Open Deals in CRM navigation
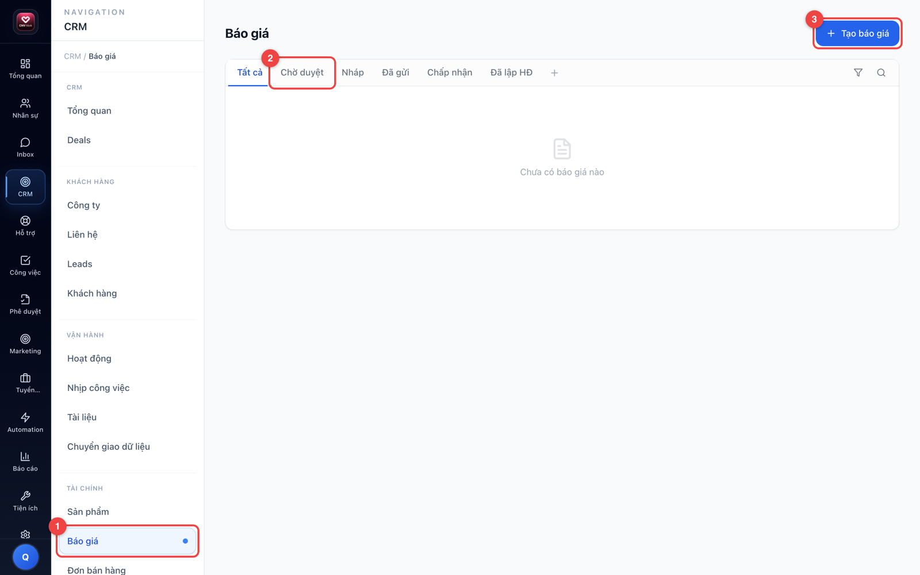Image resolution: width=920 pixels, height=575 pixels. (128, 140)
